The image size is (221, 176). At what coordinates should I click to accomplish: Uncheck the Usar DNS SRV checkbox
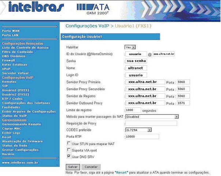tap(69, 156)
